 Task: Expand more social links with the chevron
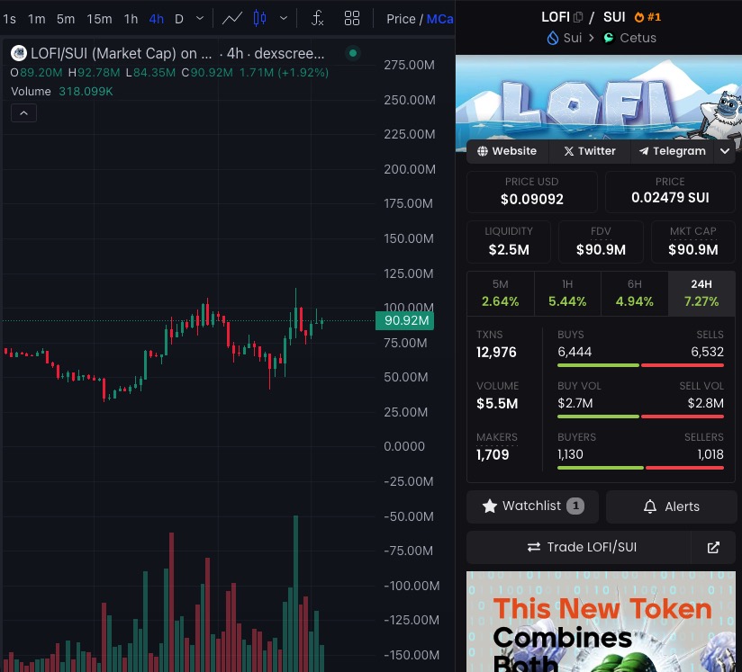[x=725, y=151]
